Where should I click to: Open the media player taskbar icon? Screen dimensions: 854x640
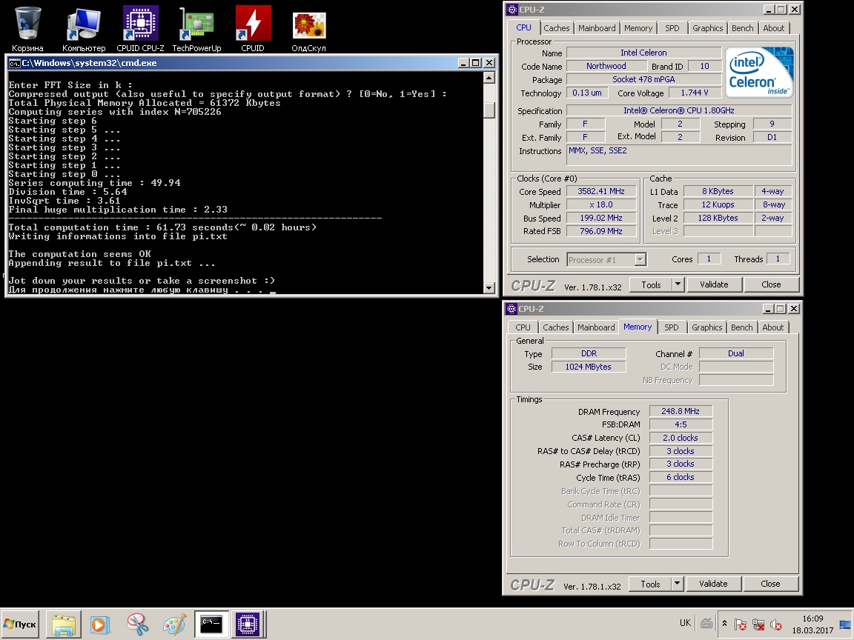[x=99, y=624]
